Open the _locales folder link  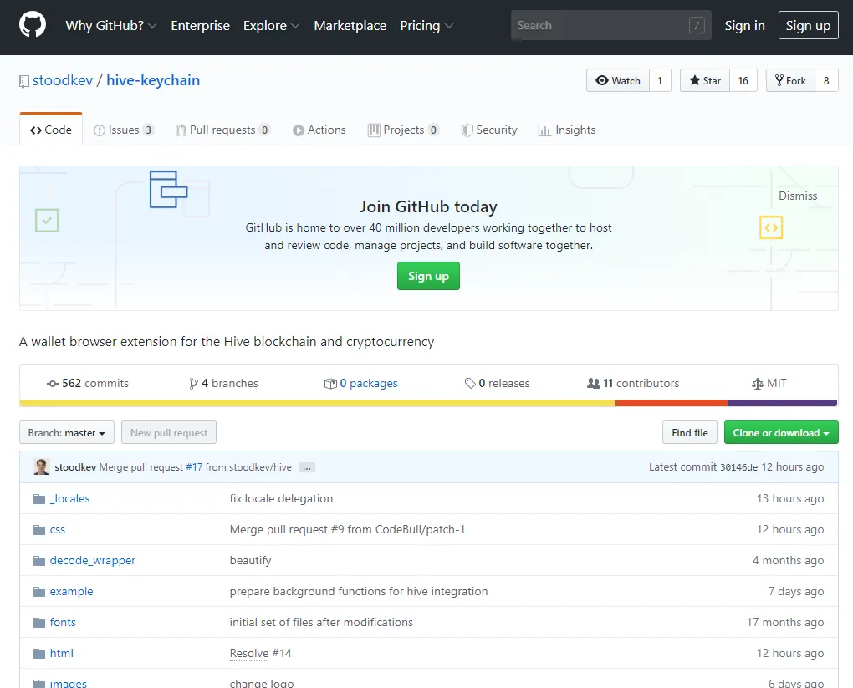click(x=69, y=499)
